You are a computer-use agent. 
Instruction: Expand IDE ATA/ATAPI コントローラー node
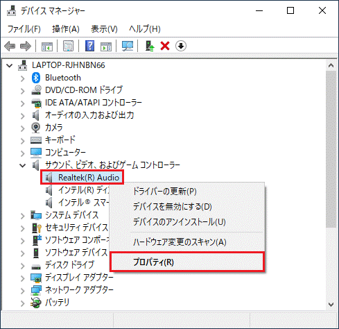(x=22, y=103)
